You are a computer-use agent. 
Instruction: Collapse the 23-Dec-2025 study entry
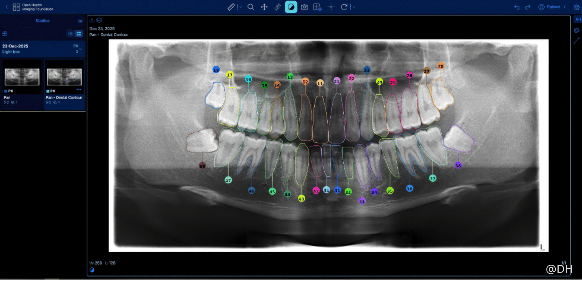click(81, 49)
